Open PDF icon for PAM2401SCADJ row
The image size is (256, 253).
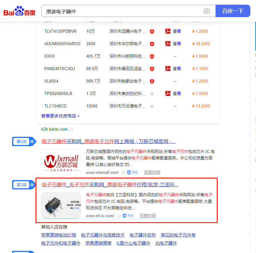click(x=168, y=69)
